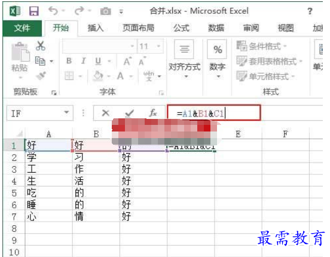
Task: Toggle italic formatting I
Action: [x=83, y=61]
